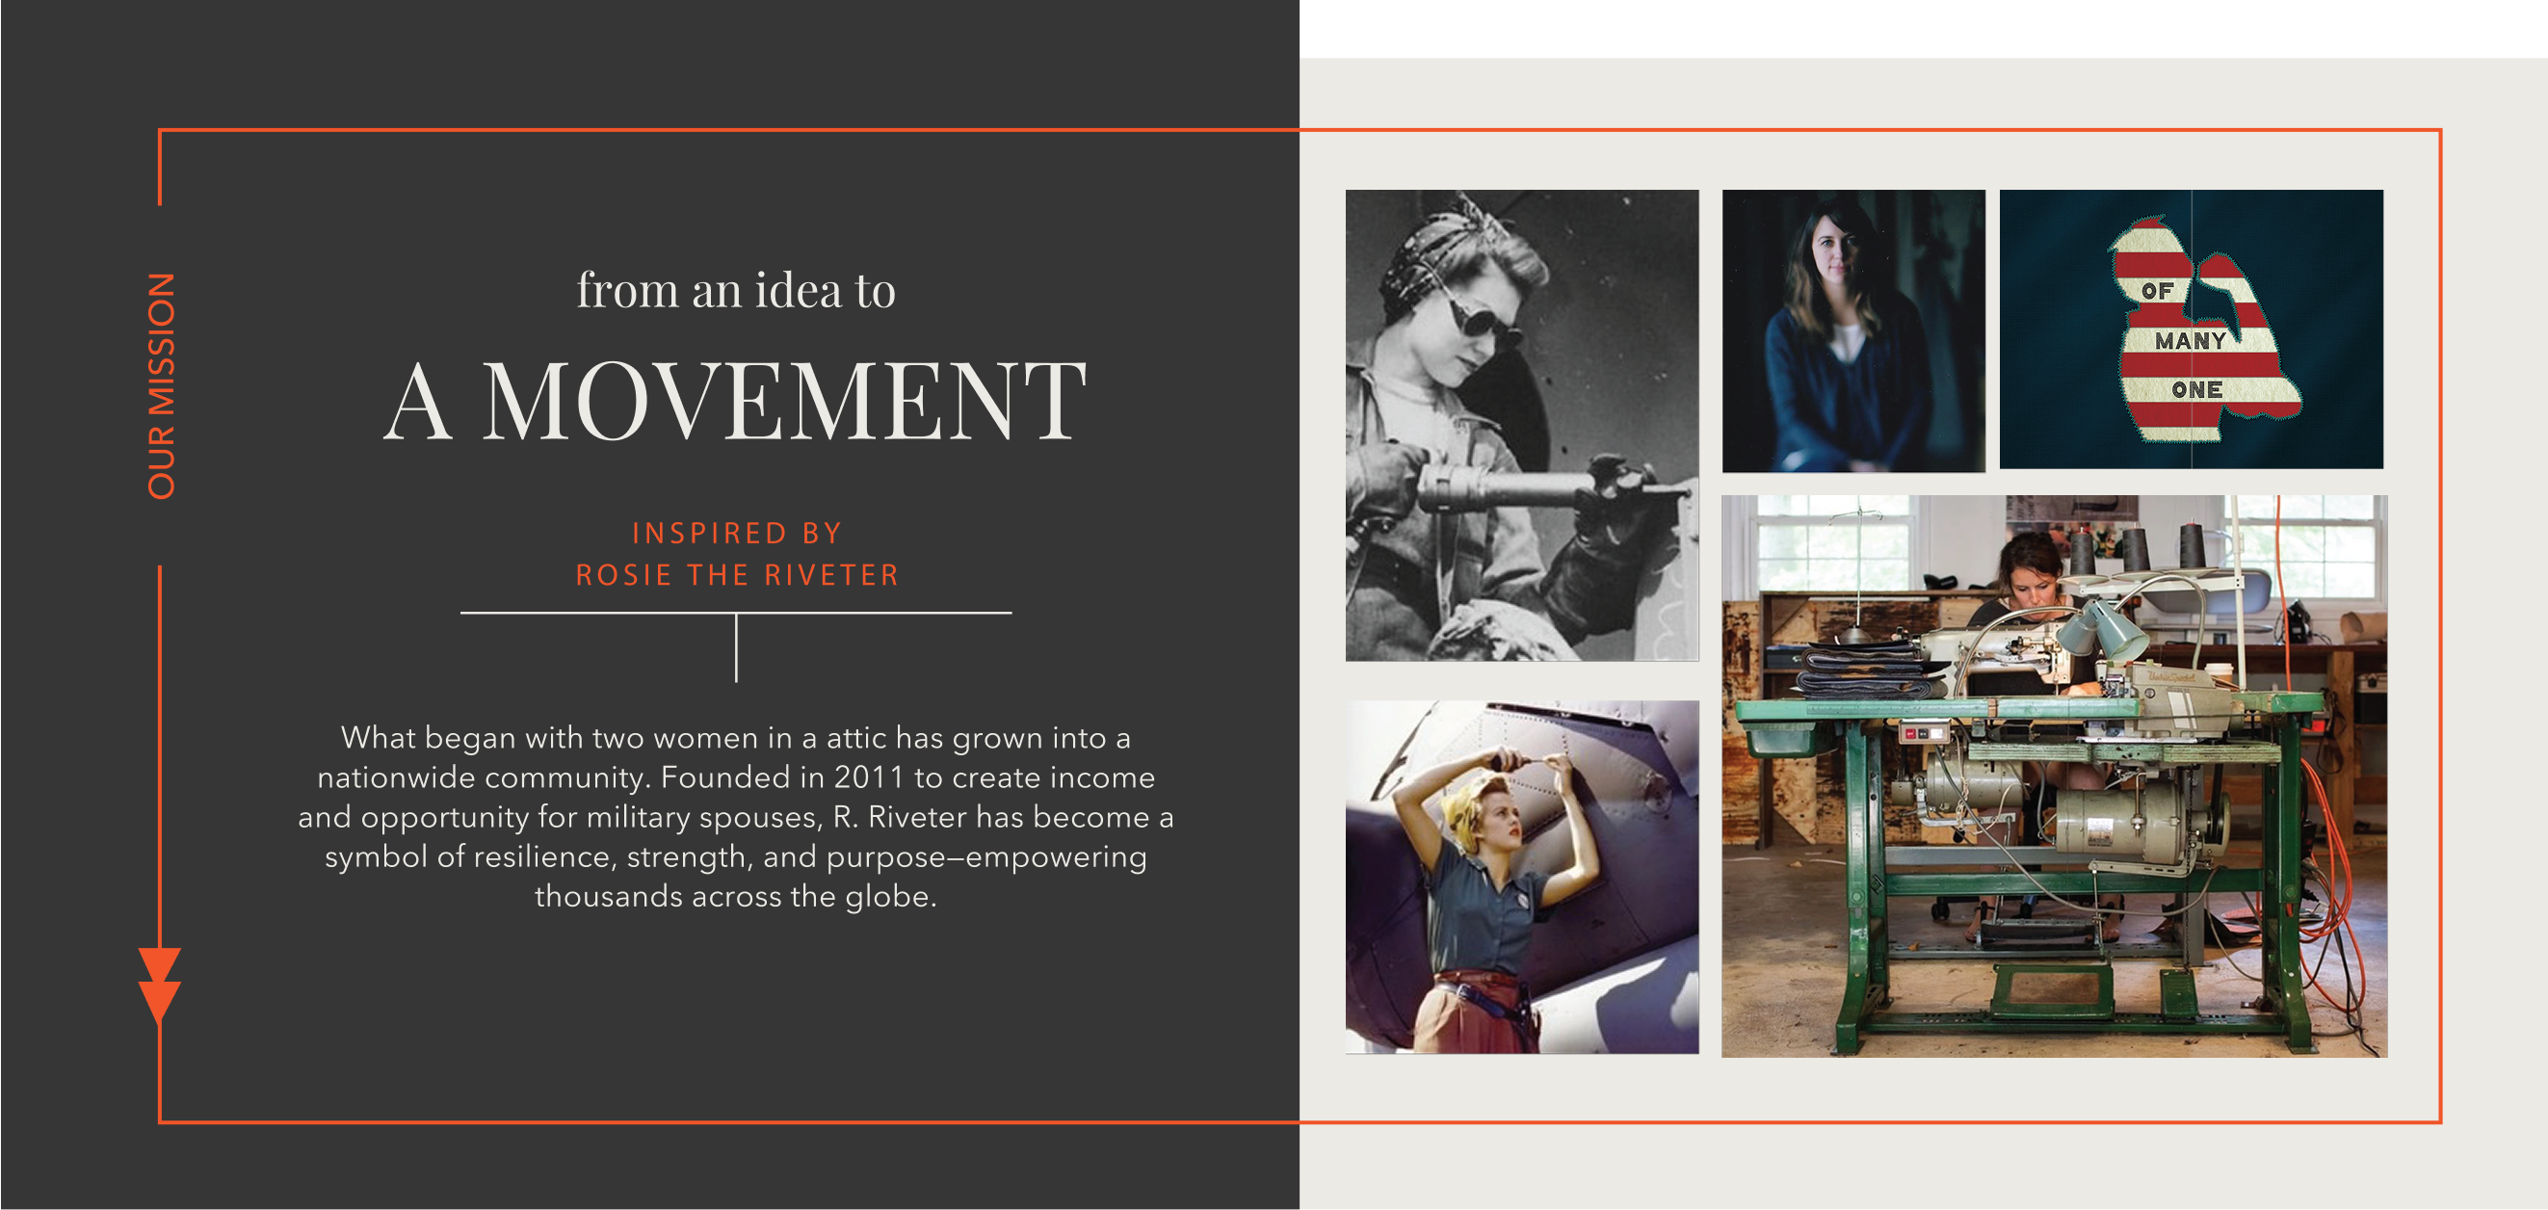
Task: Click the orange double down-arrow icon
Action: pos(159,986)
